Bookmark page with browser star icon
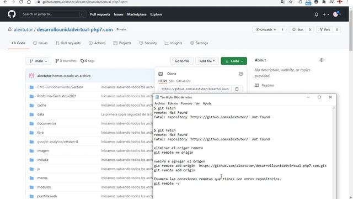Viewport: 353px width, 199px height. click(x=291, y=2)
